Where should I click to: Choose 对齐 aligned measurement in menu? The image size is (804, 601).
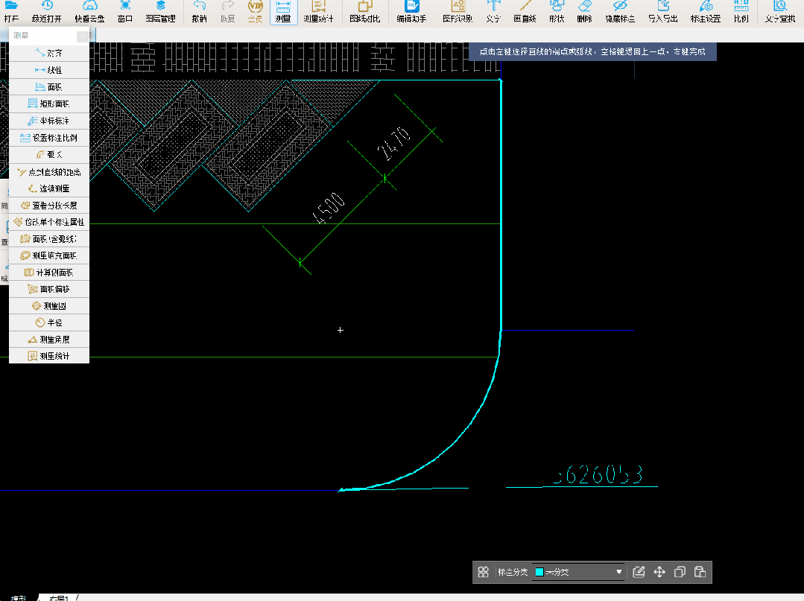pos(49,53)
